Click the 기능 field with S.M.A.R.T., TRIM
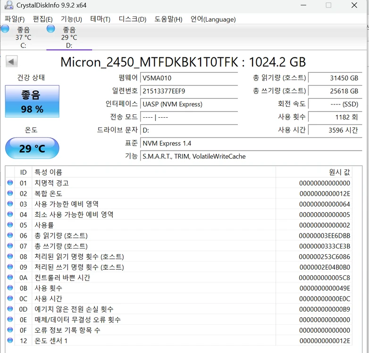 pos(251,156)
